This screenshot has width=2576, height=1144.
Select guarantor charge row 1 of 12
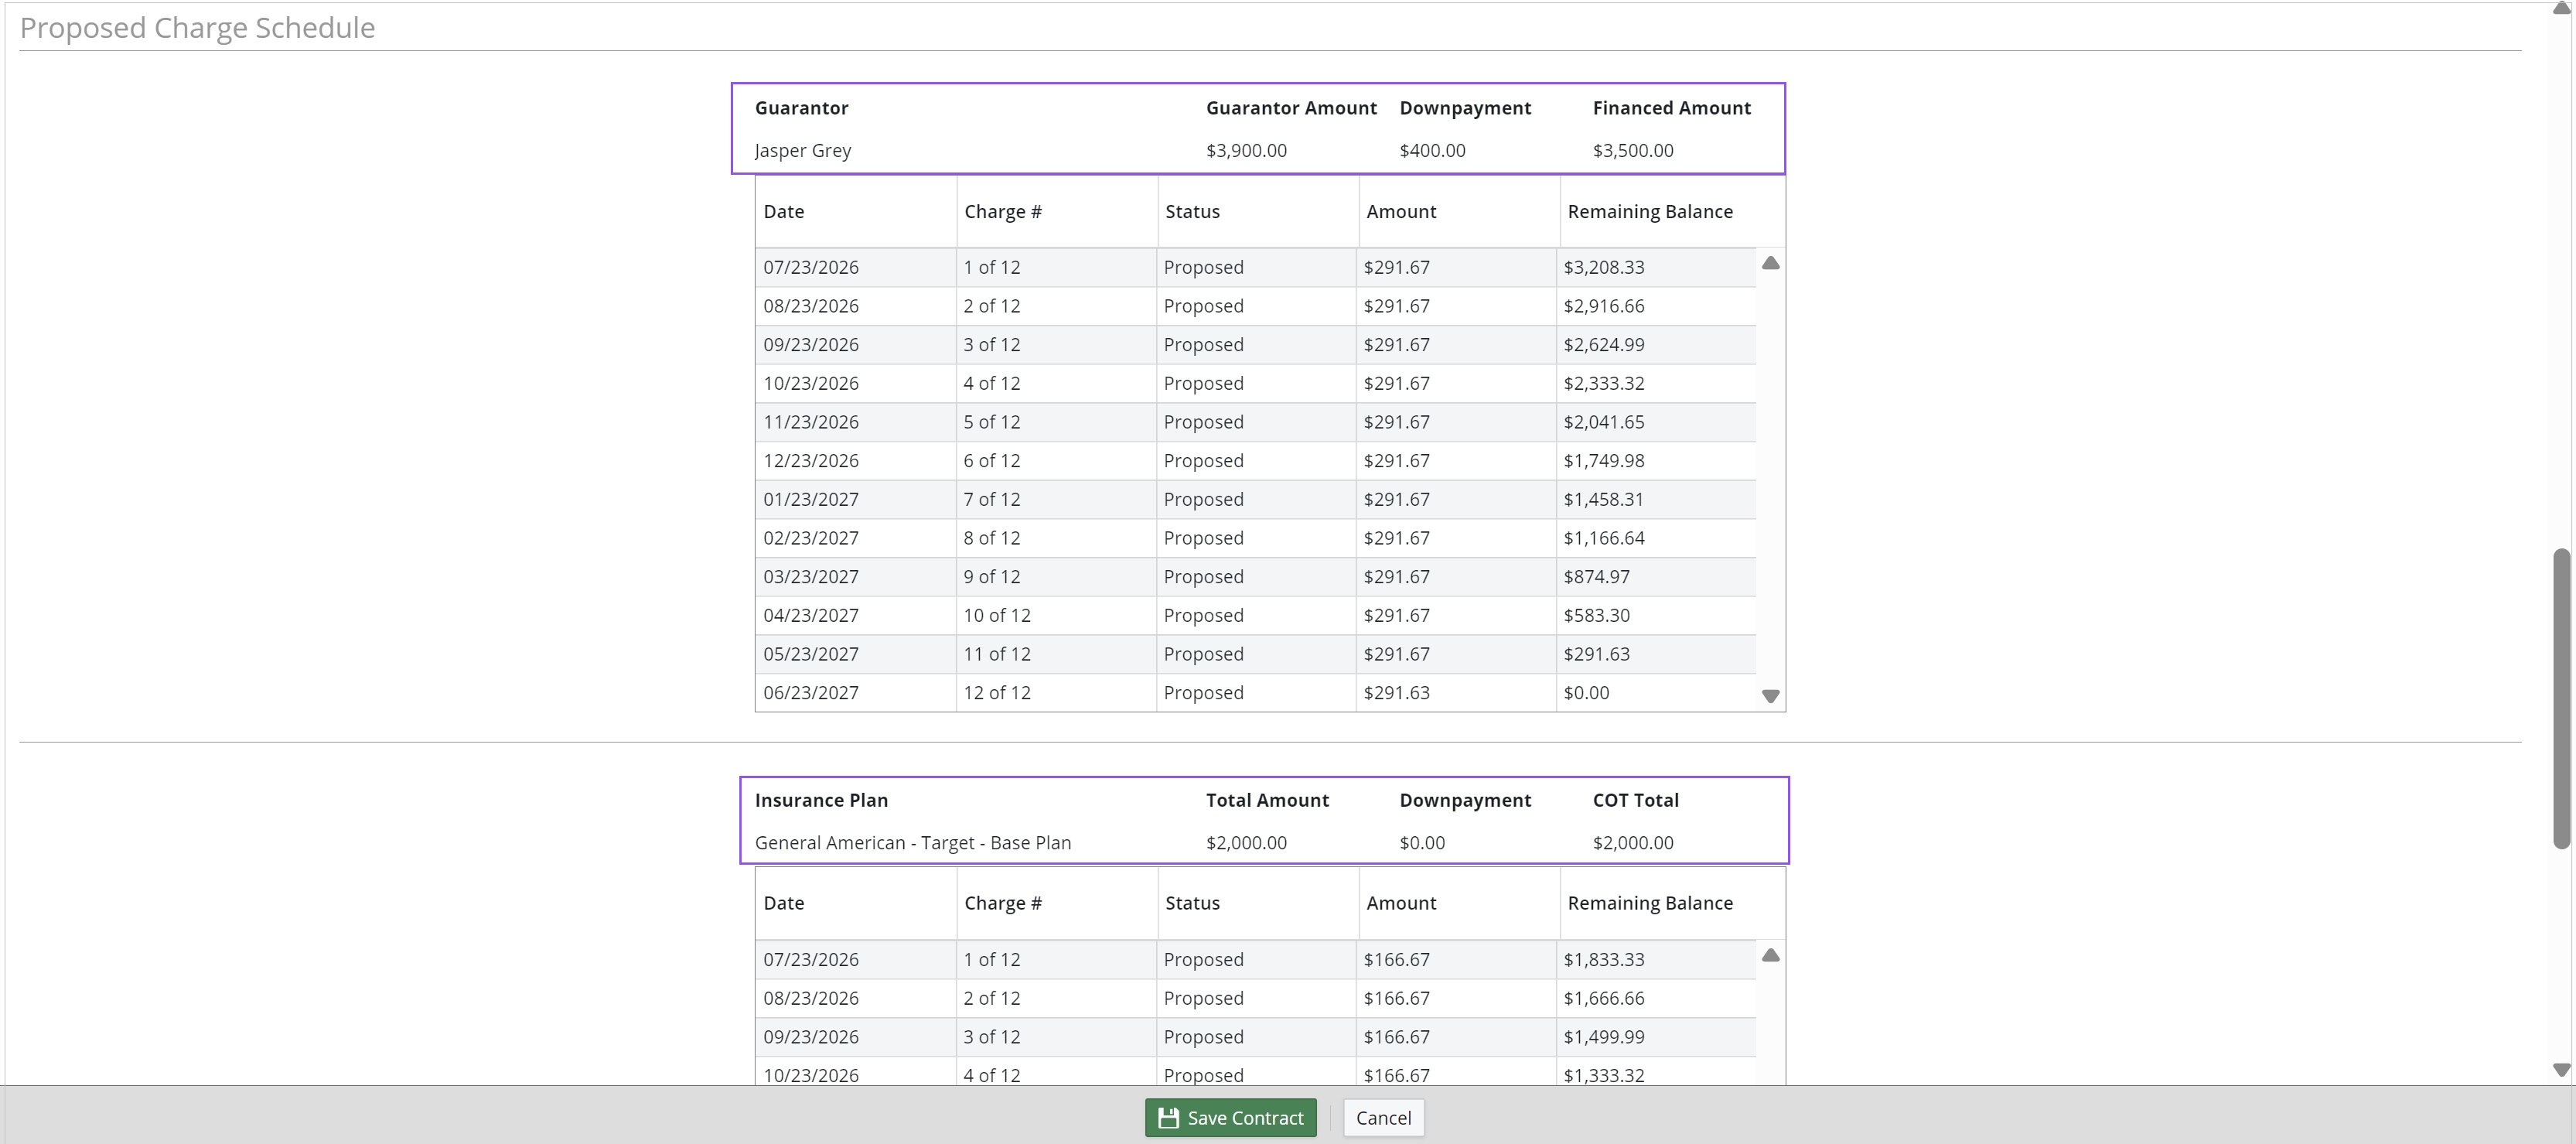tap(1256, 267)
